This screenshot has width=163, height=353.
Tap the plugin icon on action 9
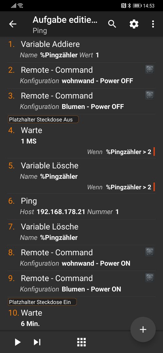150,277
